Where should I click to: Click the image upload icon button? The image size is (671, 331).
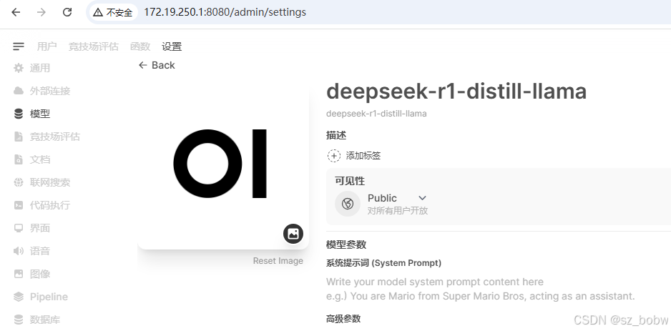coord(293,234)
